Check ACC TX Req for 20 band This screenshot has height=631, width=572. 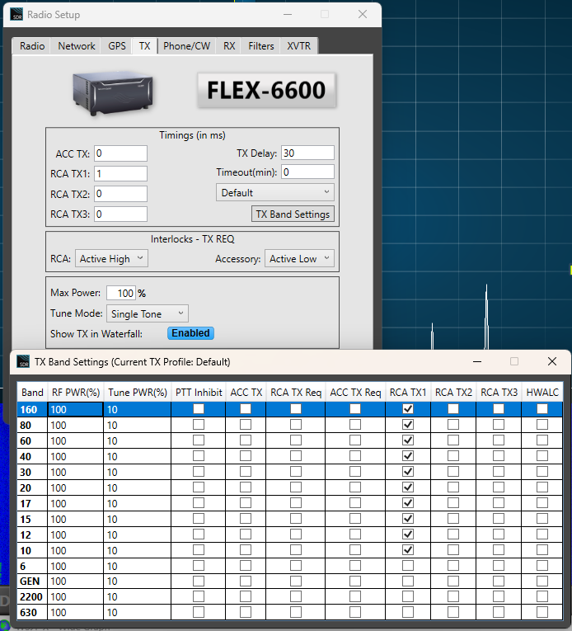355,487
